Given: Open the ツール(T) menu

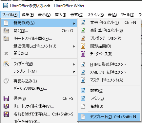Looking at the screenshot, I should tap(128, 14).
